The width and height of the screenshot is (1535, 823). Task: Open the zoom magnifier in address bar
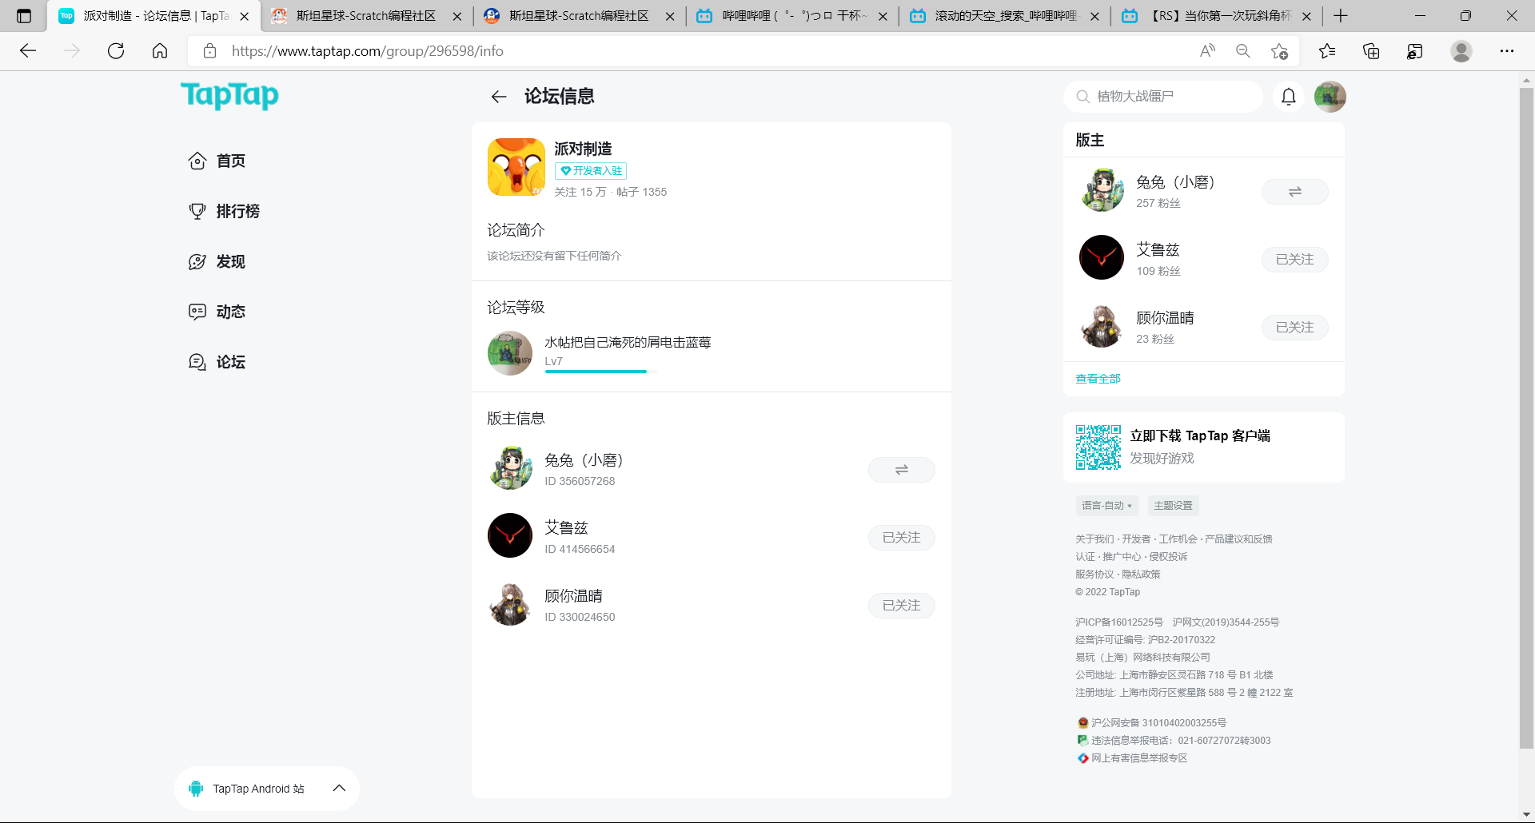tap(1243, 51)
